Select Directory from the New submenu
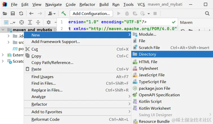 (147, 54)
